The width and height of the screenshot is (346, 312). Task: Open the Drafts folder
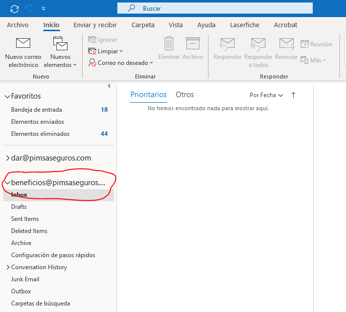(19, 207)
